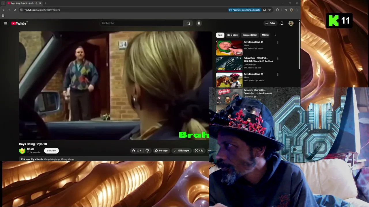Open the media control icon in the toolbar
The image size is (369, 207).
(286, 10)
